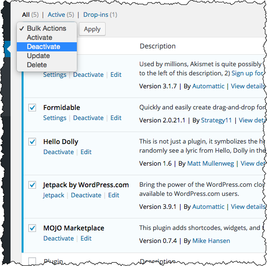Edit the Jetpack plugin
Image resolution: width=267 pixels, height=266 pixels.
pyautogui.click(x=114, y=195)
